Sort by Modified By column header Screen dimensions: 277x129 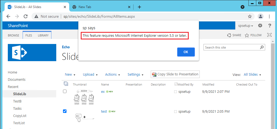click(185, 84)
